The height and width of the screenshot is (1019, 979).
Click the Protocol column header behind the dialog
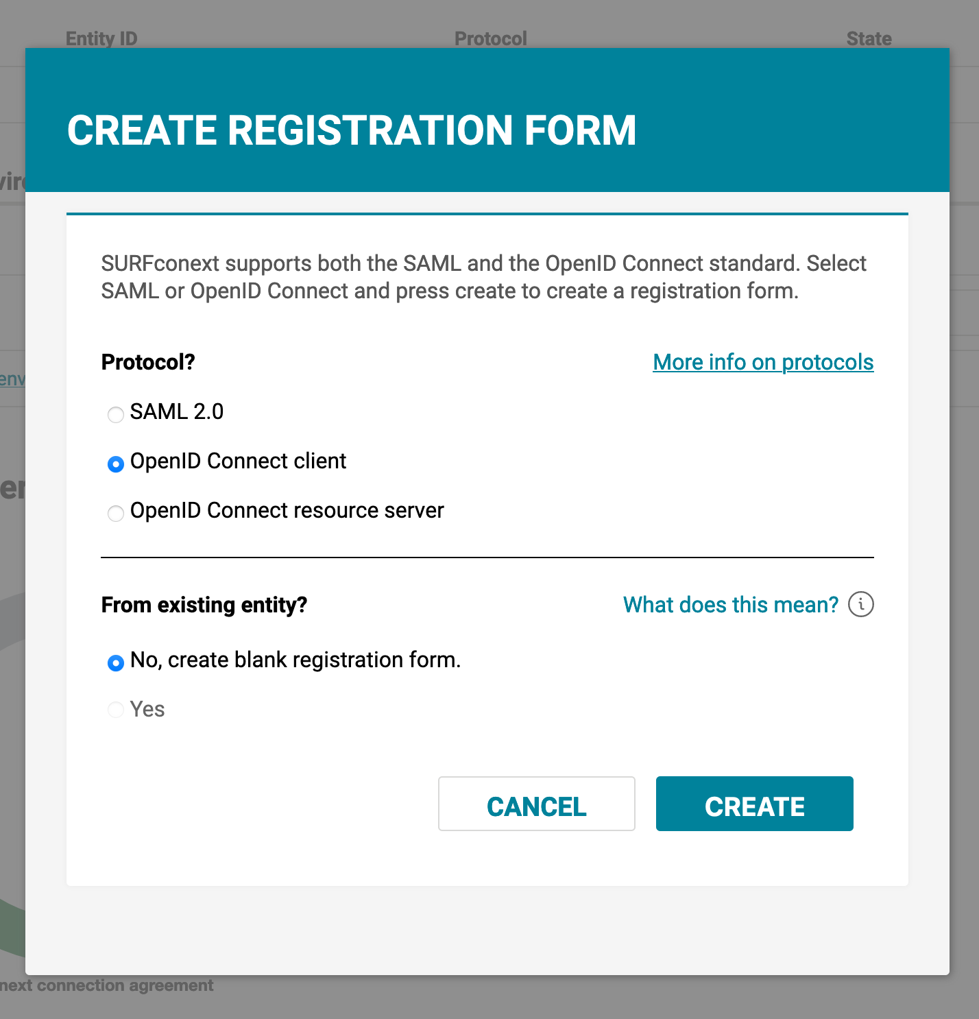[x=491, y=38]
